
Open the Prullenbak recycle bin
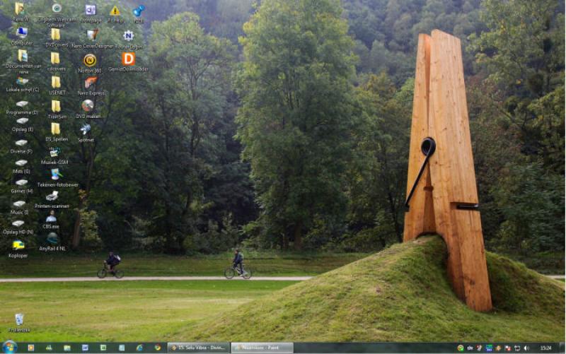[x=19, y=319]
